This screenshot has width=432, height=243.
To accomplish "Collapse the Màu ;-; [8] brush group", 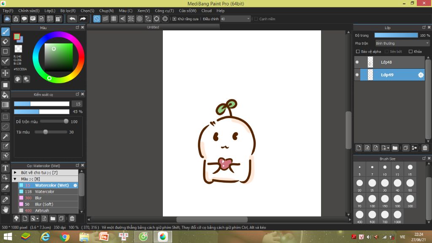I will tap(15, 179).
